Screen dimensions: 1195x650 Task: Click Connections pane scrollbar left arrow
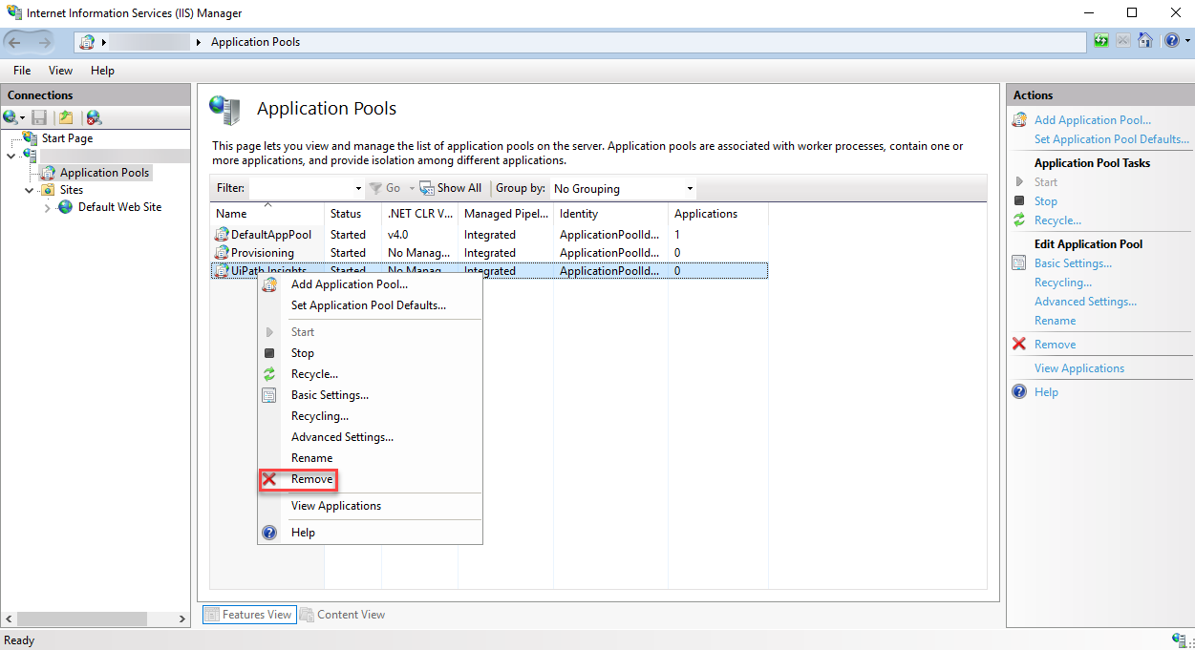coord(9,619)
